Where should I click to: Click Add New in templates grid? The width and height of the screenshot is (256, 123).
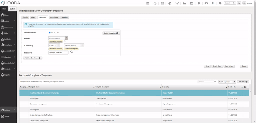point(243,82)
